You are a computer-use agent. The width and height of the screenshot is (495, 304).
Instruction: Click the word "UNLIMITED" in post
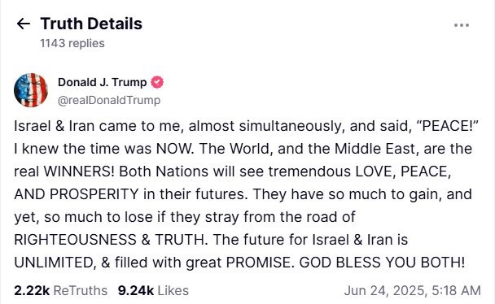click(54, 263)
